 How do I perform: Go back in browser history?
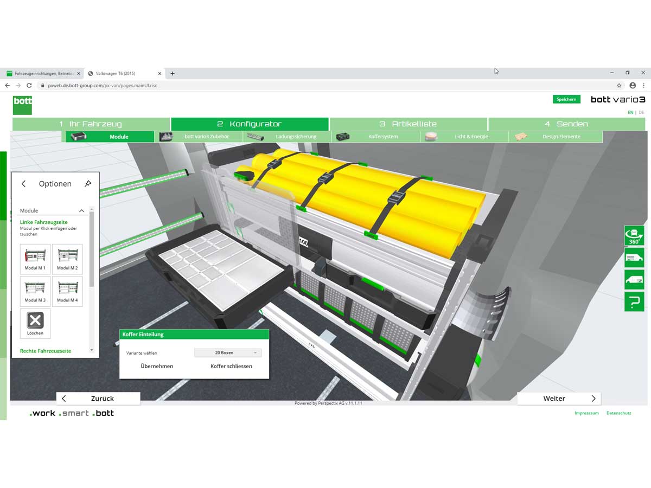(8, 86)
